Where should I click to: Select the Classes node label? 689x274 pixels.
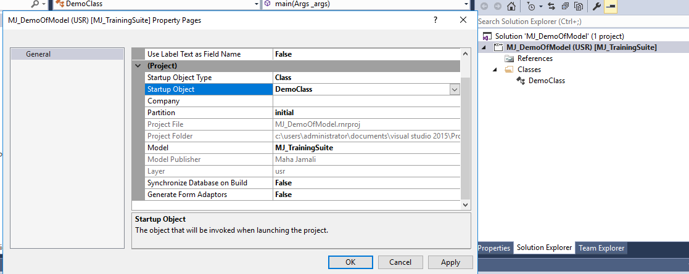click(529, 69)
